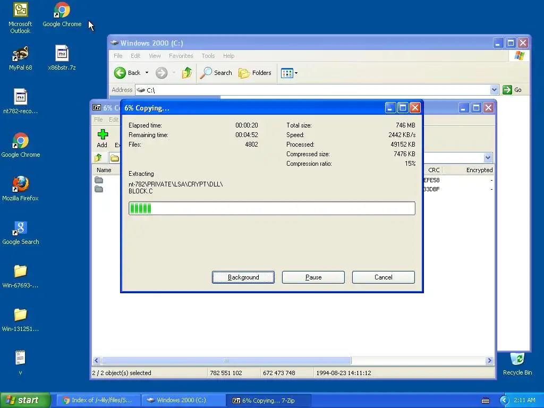Switch to Index of /~lily/files taskbar item
The width and height of the screenshot is (544, 408).
(98, 401)
